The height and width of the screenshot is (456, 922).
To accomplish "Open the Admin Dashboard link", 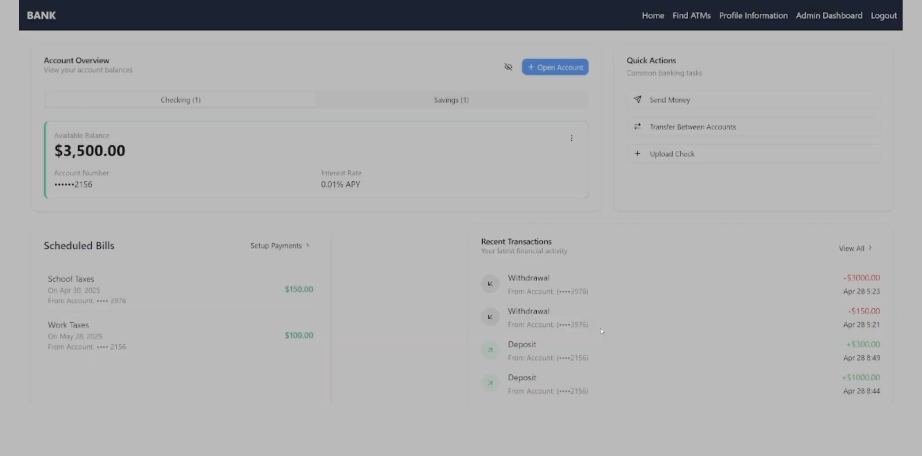I will point(829,15).
